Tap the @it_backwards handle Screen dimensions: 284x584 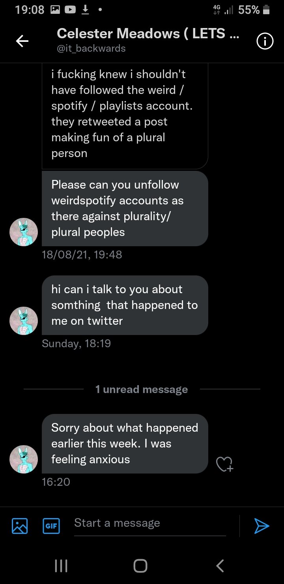[x=91, y=49]
